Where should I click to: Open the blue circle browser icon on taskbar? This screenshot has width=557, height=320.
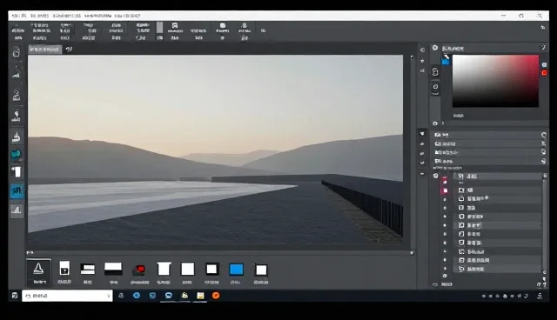point(137,296)
